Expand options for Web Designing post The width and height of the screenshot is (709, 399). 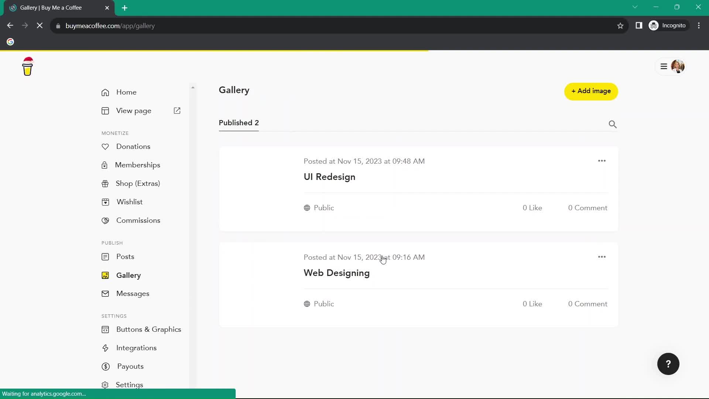[602, 257]
